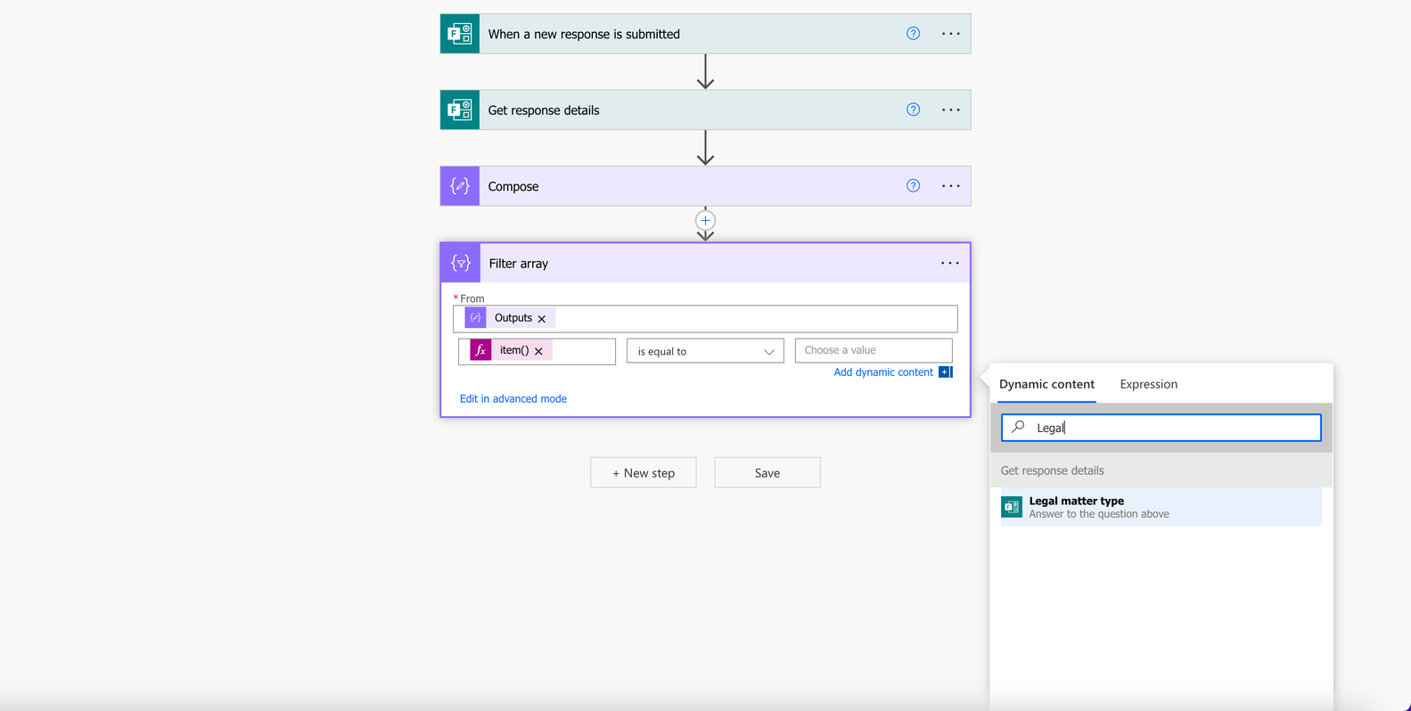Remove the item() expression token
Viewport: 1411px width, 711px height.
538,351
